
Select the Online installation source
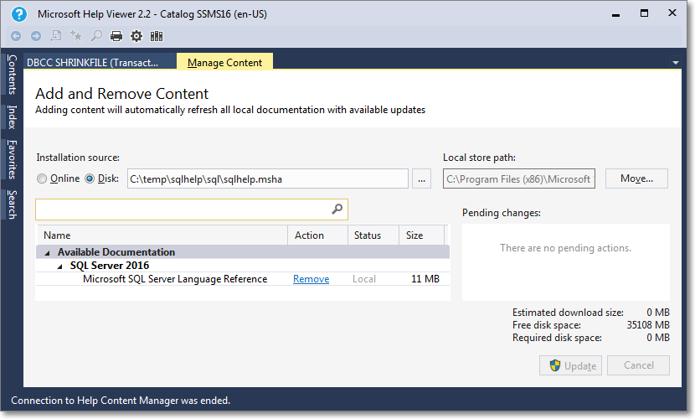[x=42, y=178]
